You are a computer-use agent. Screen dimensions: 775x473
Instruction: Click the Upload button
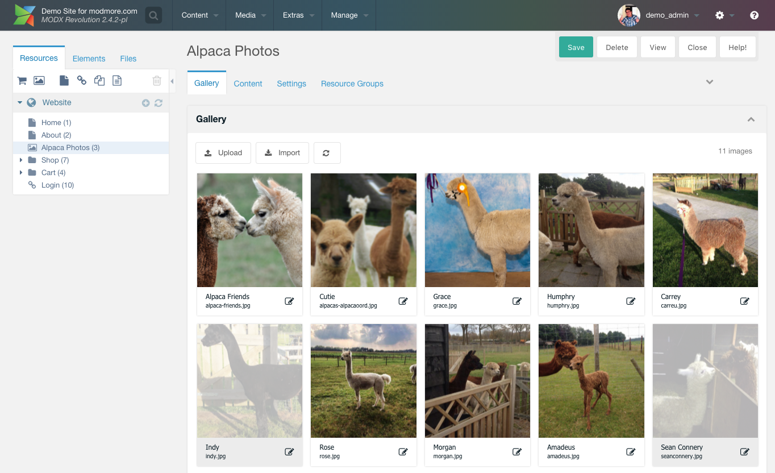(x=223, y=153)
